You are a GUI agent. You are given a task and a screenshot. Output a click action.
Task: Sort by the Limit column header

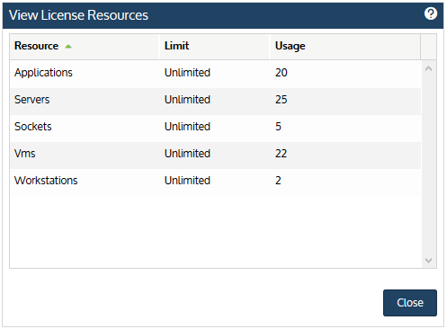215,47
